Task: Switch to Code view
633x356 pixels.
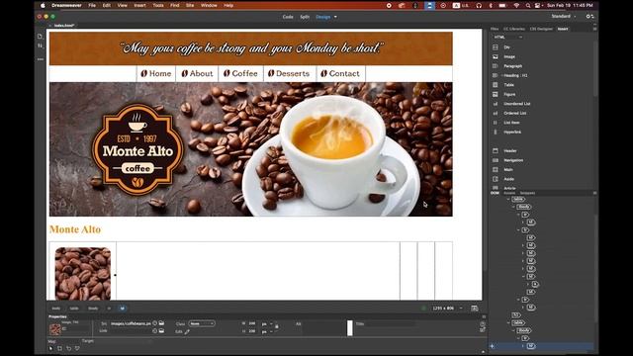Action: (288, 17)
